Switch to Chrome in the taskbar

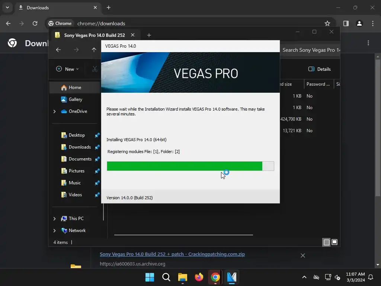[215, 277]
